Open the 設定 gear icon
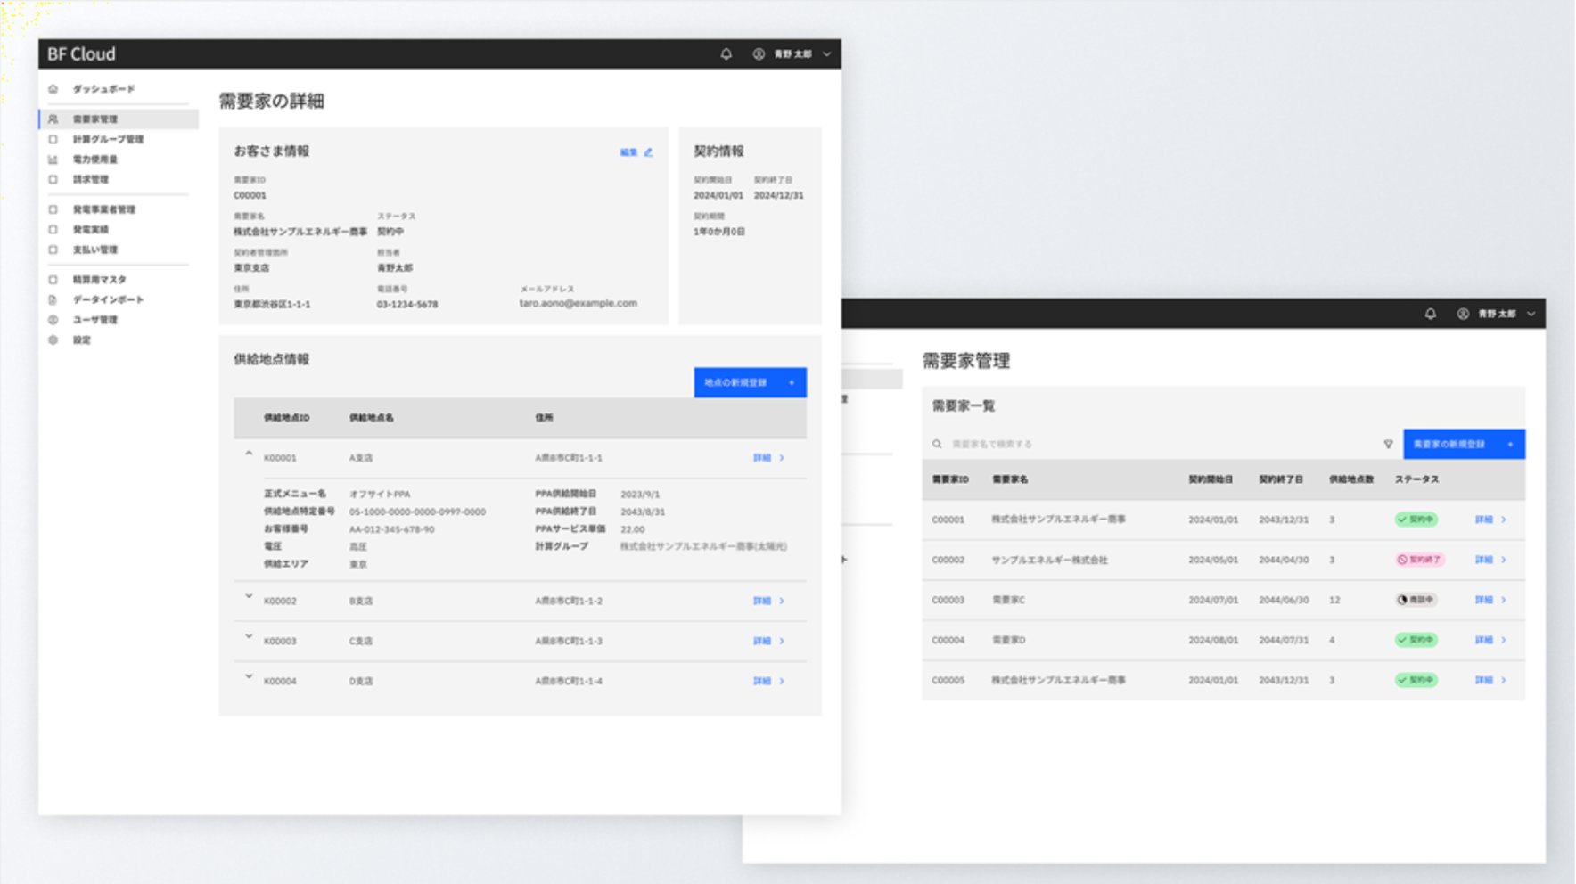This screenshot has width=1576, height=884. [53, 340]
